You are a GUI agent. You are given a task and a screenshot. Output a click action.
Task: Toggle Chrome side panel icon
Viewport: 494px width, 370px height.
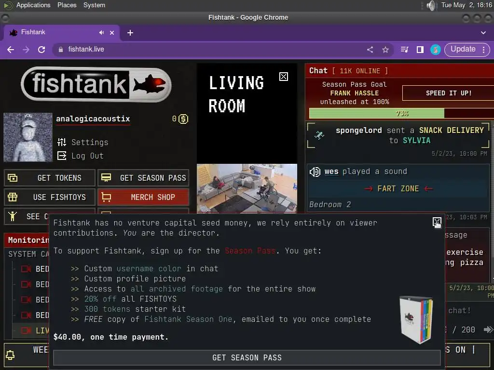(420, 50)
